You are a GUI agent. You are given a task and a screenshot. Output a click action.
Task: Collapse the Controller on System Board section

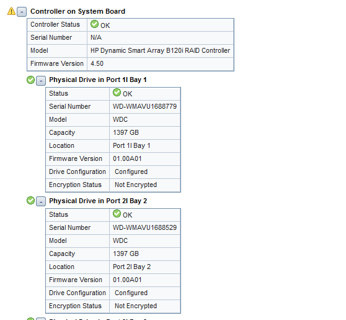22,12
